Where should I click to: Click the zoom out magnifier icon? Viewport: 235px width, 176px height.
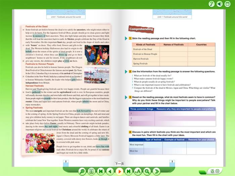point(147,171)
